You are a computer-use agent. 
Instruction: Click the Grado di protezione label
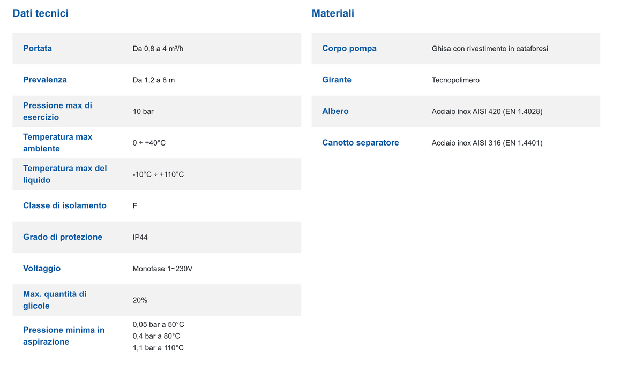point(63,237)
